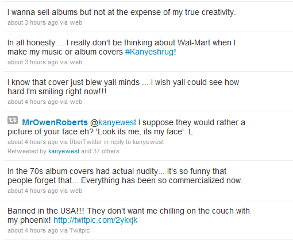Open the timestamp under the 'smiling right now' tweet
The image size is (293, 240).
tap(33, 102)
